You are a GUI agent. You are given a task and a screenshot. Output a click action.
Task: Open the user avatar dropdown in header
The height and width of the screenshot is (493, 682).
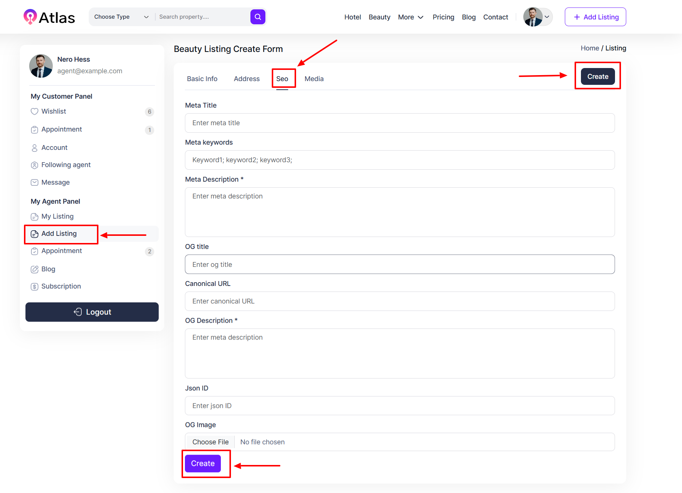[538, 17]
